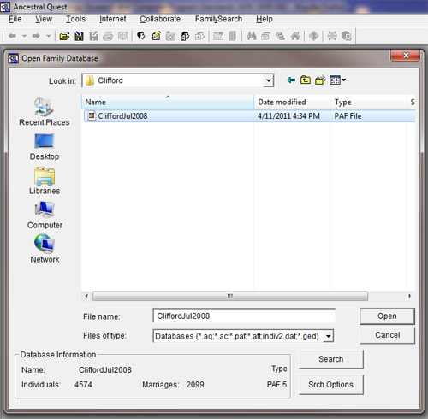The height and width of the screenshot is (419, 428).
Task: Open Recent Places shortcut
Action: pyautogui.click(x=45, y=112)
